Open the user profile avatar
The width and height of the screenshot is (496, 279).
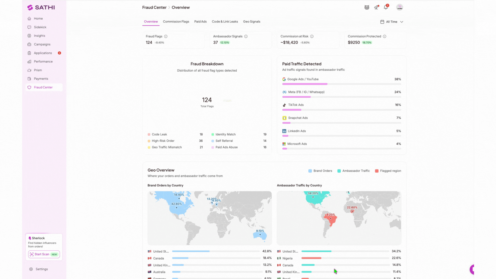(400, 7)
